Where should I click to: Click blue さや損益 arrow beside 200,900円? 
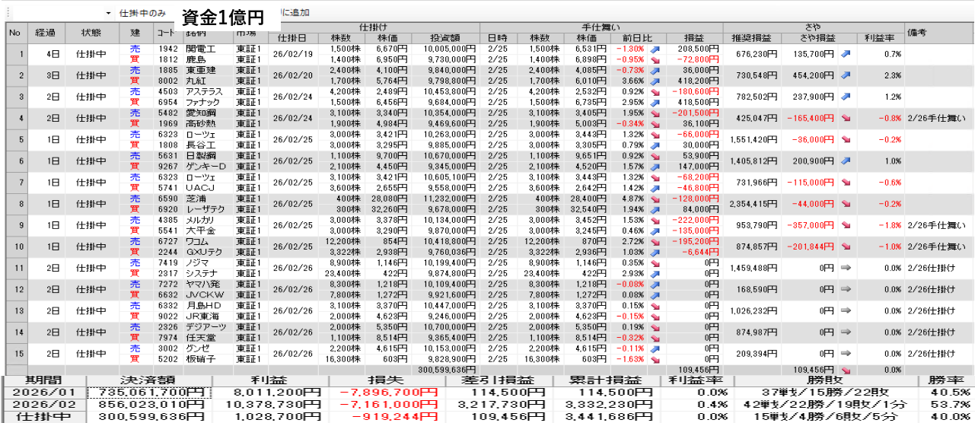(x=846, y=161)
